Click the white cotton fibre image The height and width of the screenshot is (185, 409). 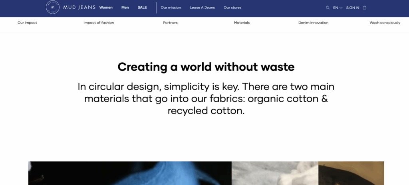275,173
